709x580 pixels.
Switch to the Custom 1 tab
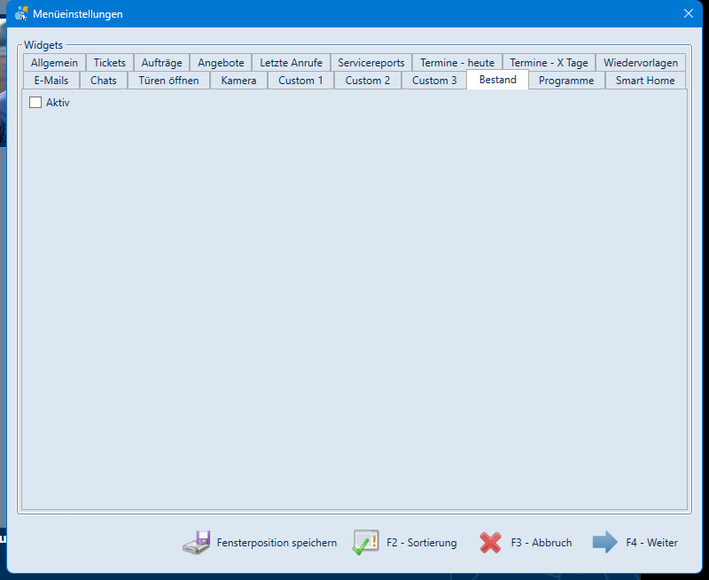pyautogui.click(x=300, y=81)
